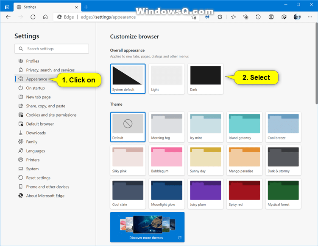
Task: Open System settings
Action: click(32, 169)
